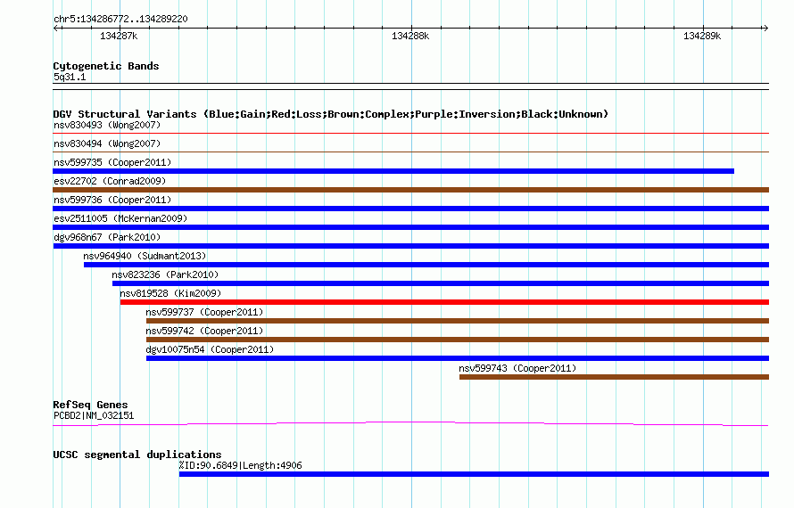Click the 134287k ruler tick label
This screenshot has width=794, height=508.
click(x=119, y=36)
